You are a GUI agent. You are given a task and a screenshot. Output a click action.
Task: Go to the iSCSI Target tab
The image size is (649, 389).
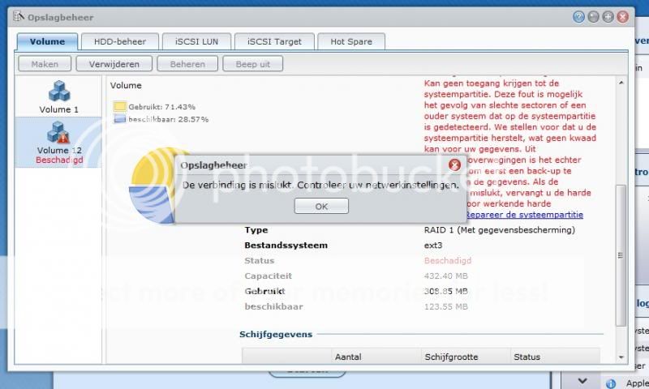(x=273, y=41)
